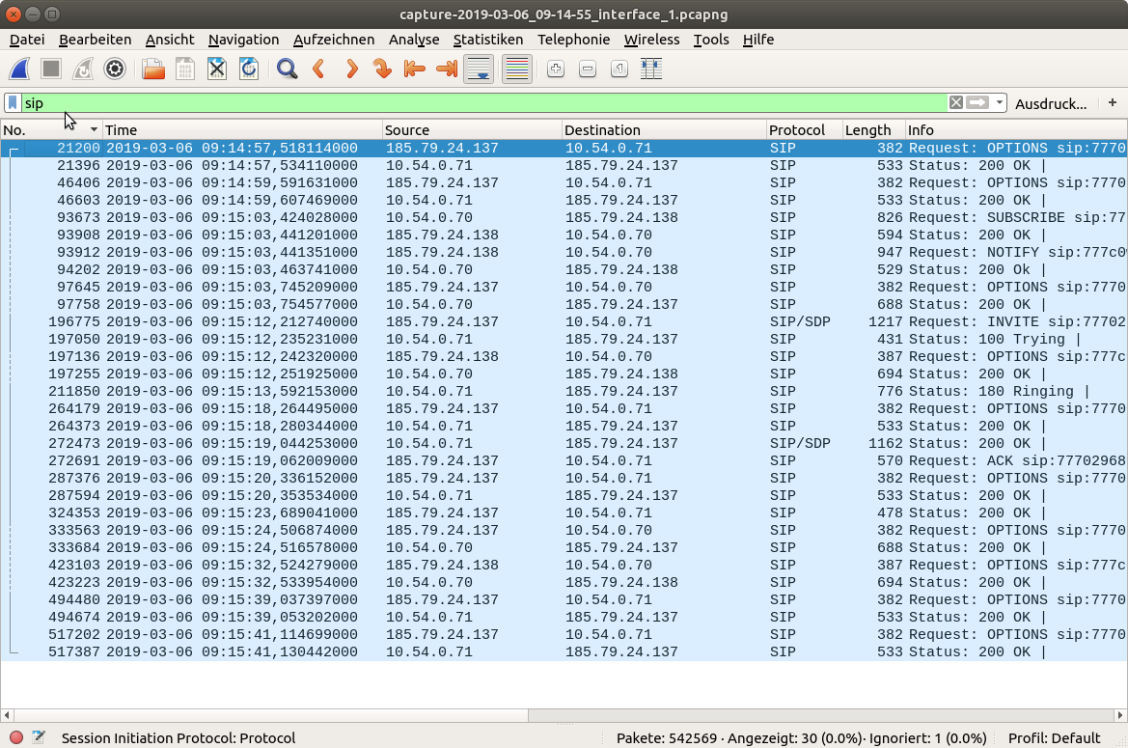Image resolution: width=1128 pixels, height=748 pixels.
Task: Open the Statistiken menu
Action: pyautogui.click(x=487, y=40)
